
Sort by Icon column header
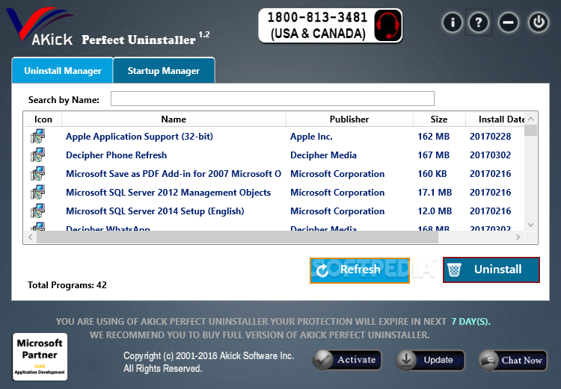[x=43, y=119]
